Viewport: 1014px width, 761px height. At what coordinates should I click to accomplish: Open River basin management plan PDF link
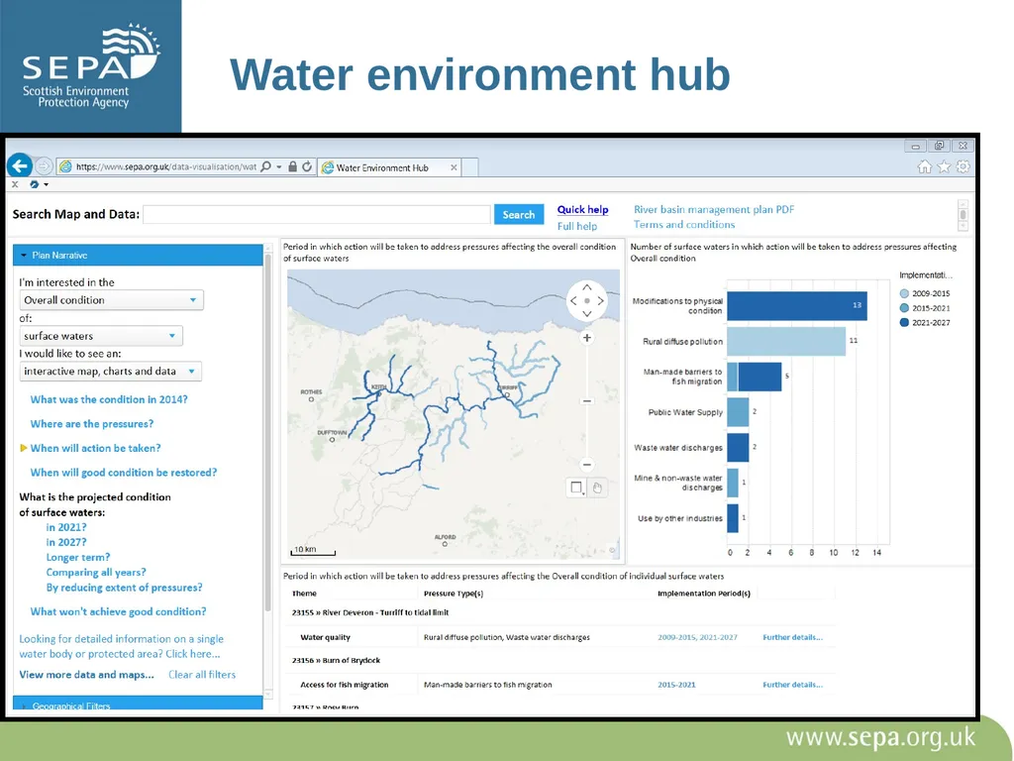click(x=714, y=209)
